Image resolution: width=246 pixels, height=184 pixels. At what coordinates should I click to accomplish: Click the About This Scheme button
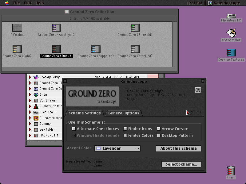point(179,148)
